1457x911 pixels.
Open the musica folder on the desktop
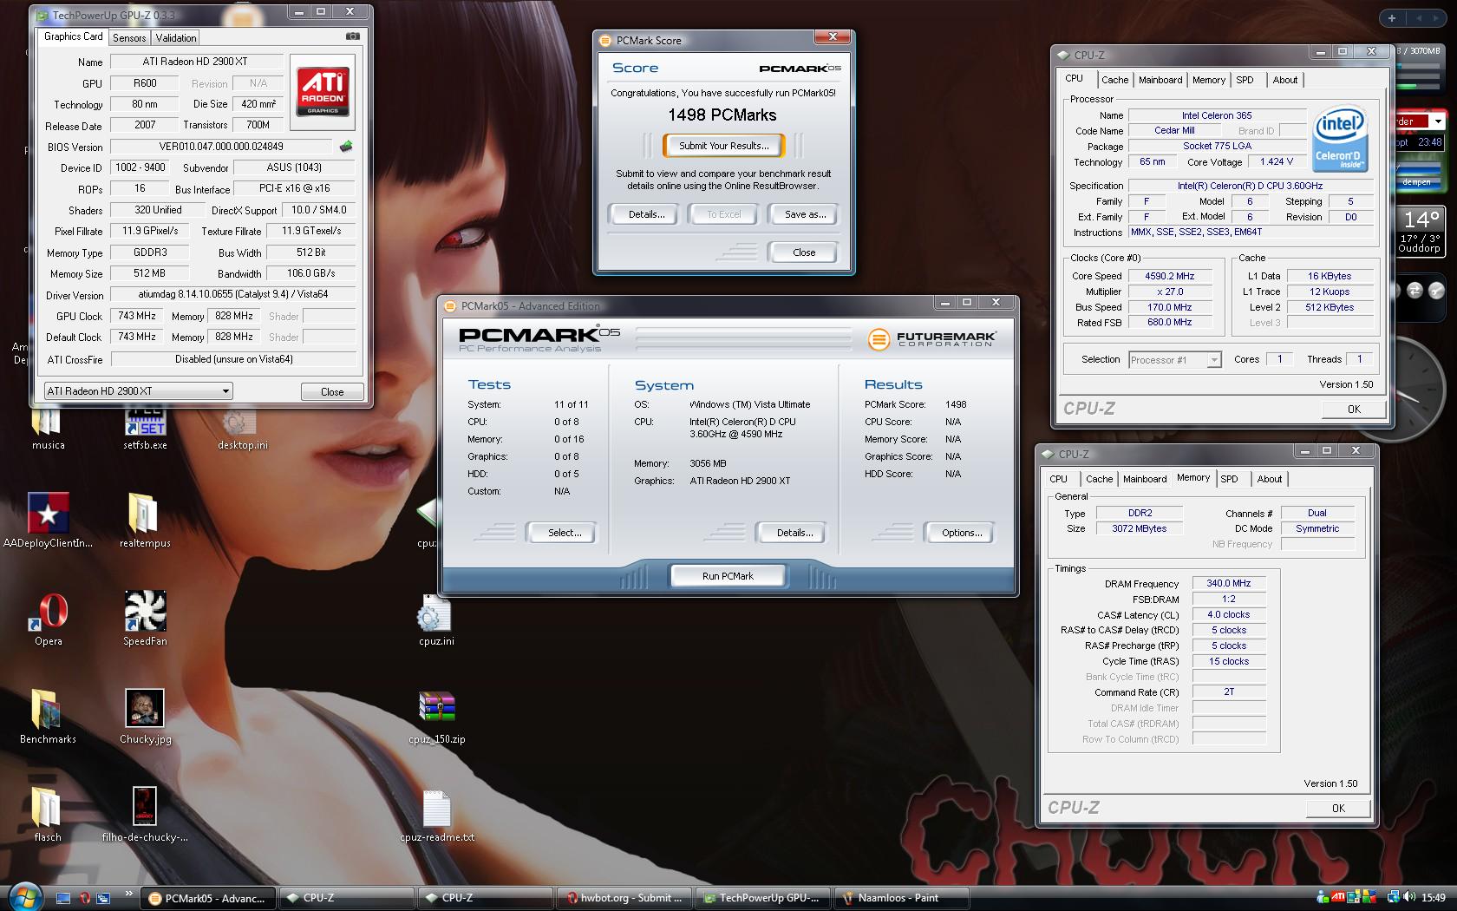[48, 427]
